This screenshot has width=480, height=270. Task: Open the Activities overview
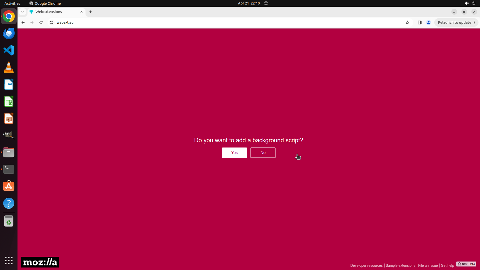[x=12, y=3]
